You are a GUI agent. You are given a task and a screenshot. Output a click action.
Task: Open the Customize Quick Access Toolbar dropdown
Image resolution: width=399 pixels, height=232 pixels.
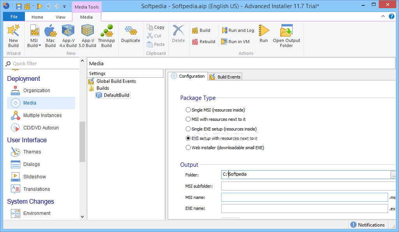pos(64,6)
